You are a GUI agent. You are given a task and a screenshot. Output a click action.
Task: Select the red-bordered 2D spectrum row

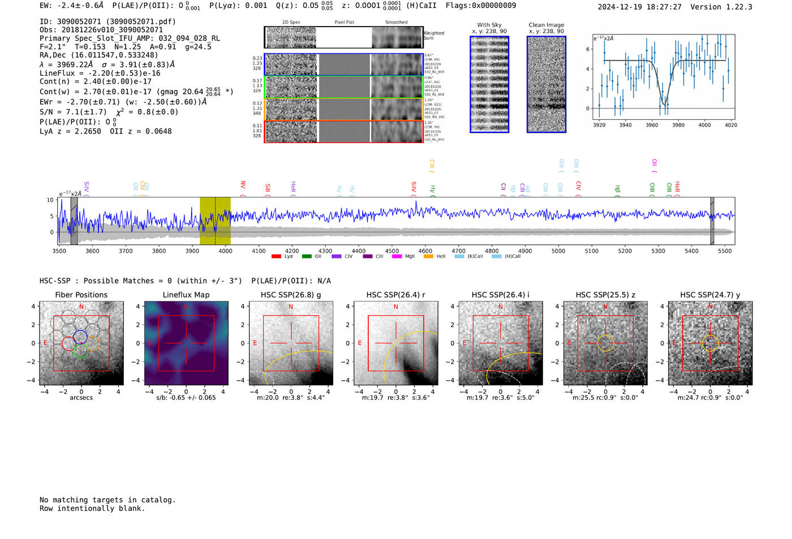coord(343,131)
